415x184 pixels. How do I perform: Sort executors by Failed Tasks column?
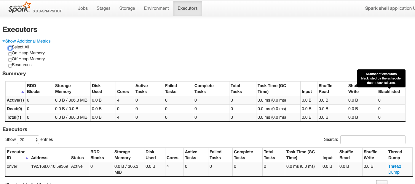216,155
